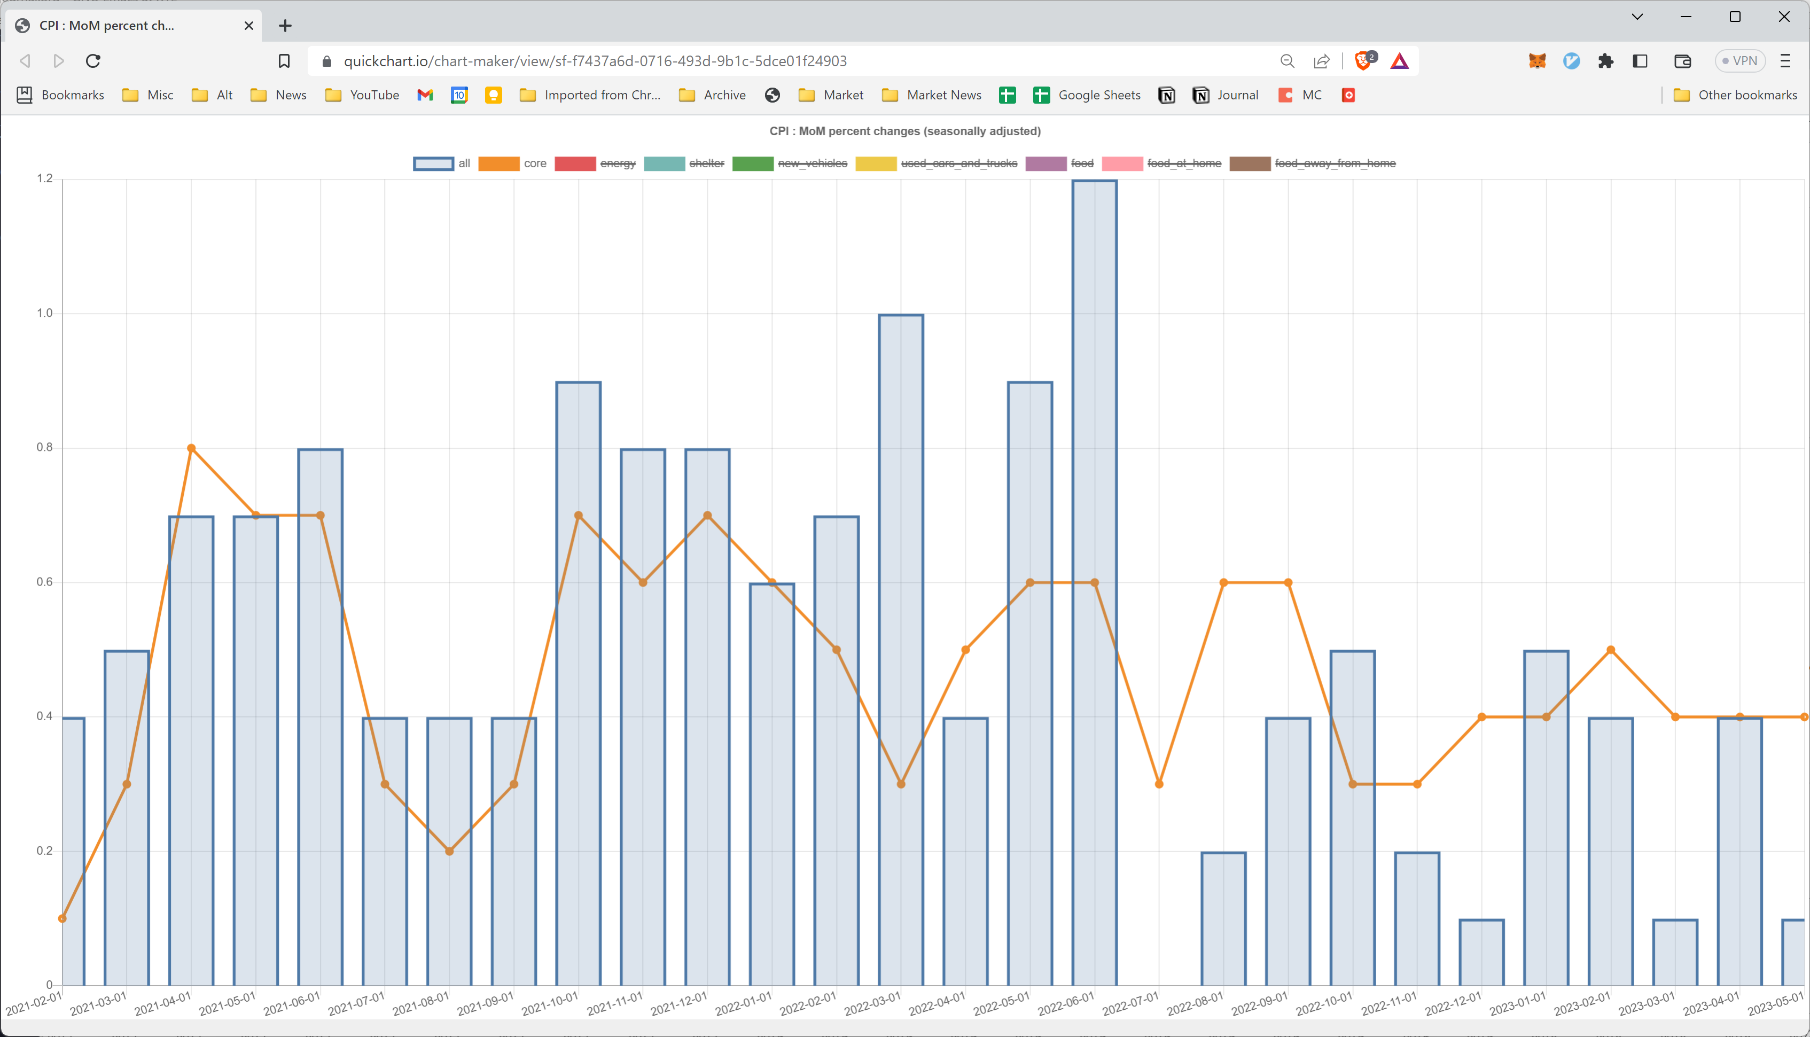Screen dimensions: 1810x1037
Task: Click the share page icon
Action: coord(1322,61)
